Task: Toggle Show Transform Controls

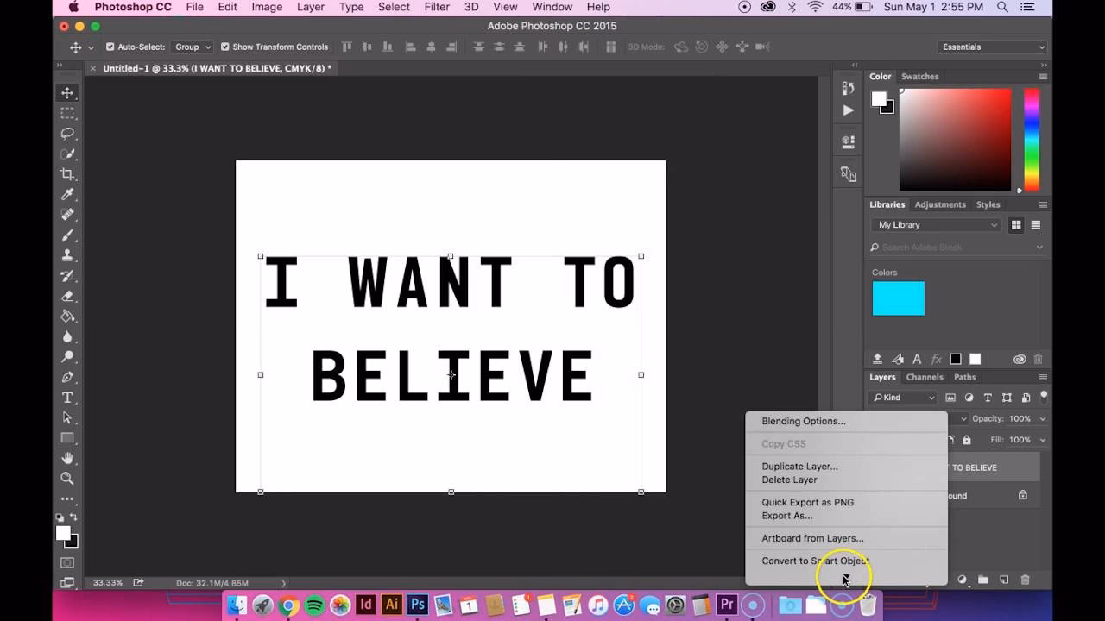Action: point(224,47)
